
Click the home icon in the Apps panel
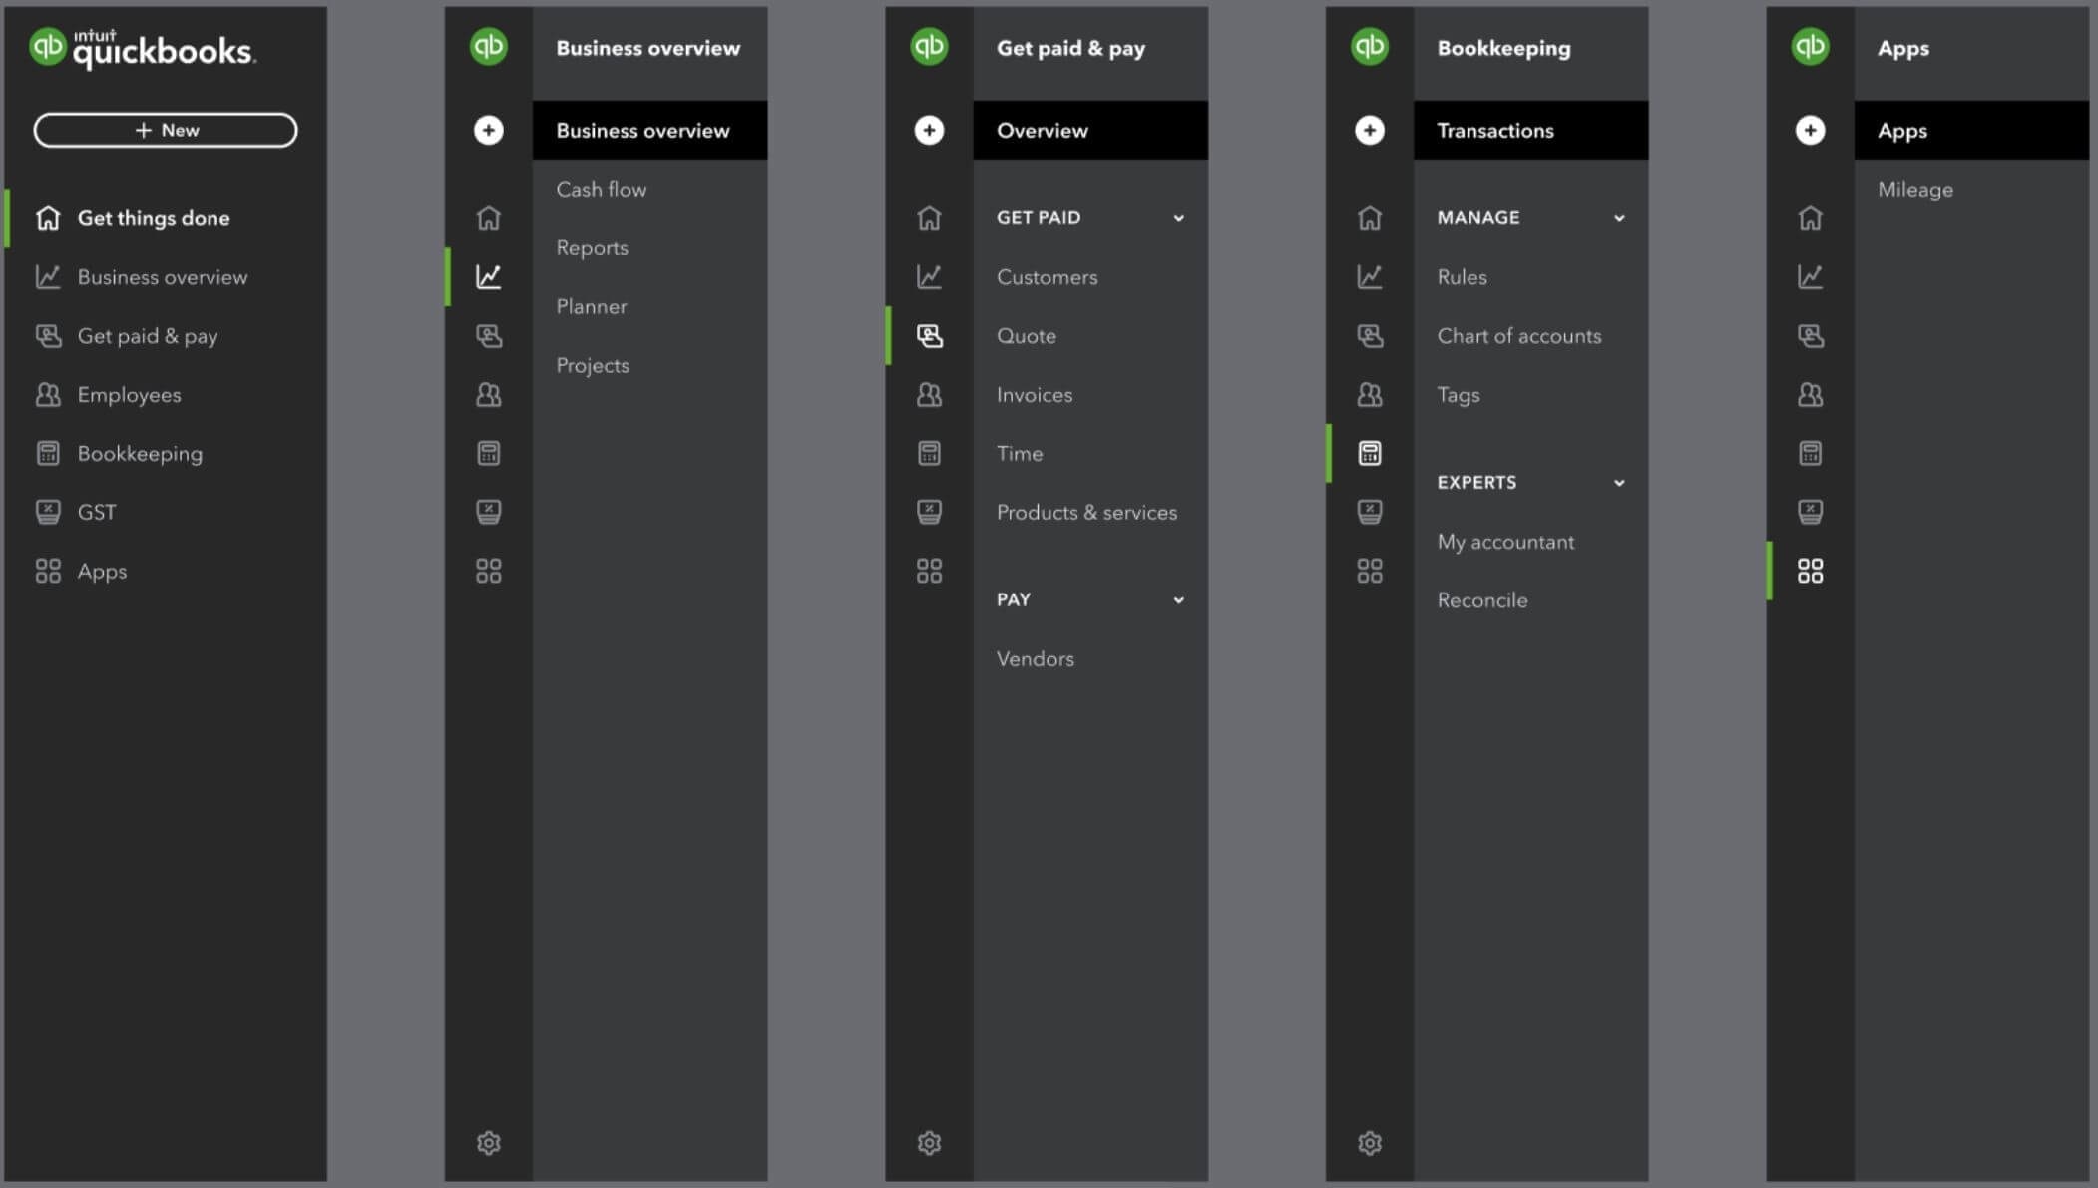1811,218
